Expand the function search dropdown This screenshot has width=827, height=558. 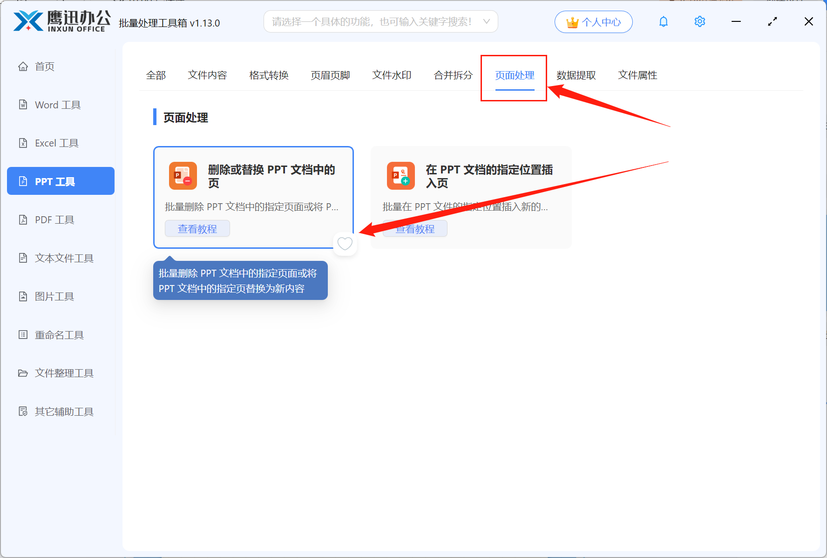coord(486,21)
